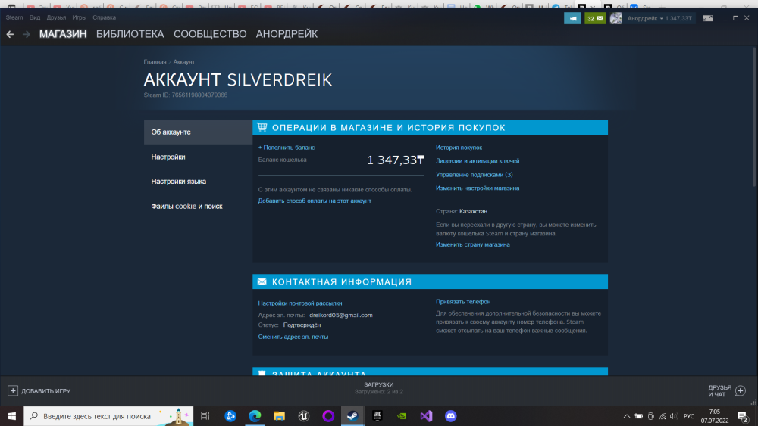The height and width of the screenshot is (426, 758).
Task: Open Visual Studio from the taskbar
Action: coord(426,415)
